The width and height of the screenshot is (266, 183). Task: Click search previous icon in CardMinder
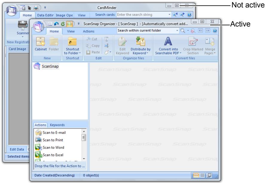point(175,15)
